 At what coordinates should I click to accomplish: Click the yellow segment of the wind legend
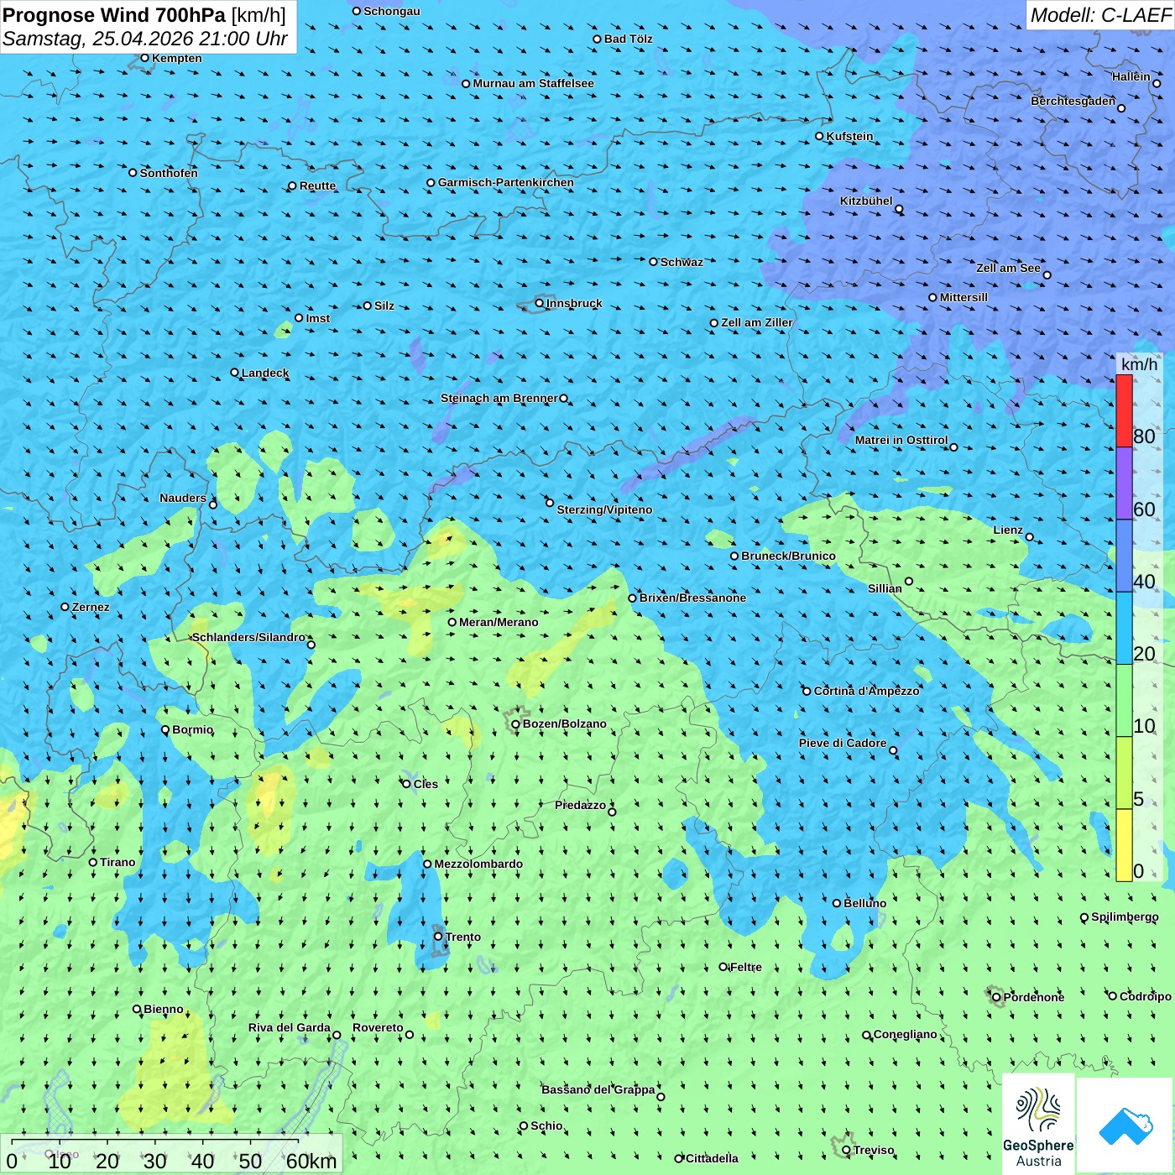pyautogui.click(x=1124, y=845)
